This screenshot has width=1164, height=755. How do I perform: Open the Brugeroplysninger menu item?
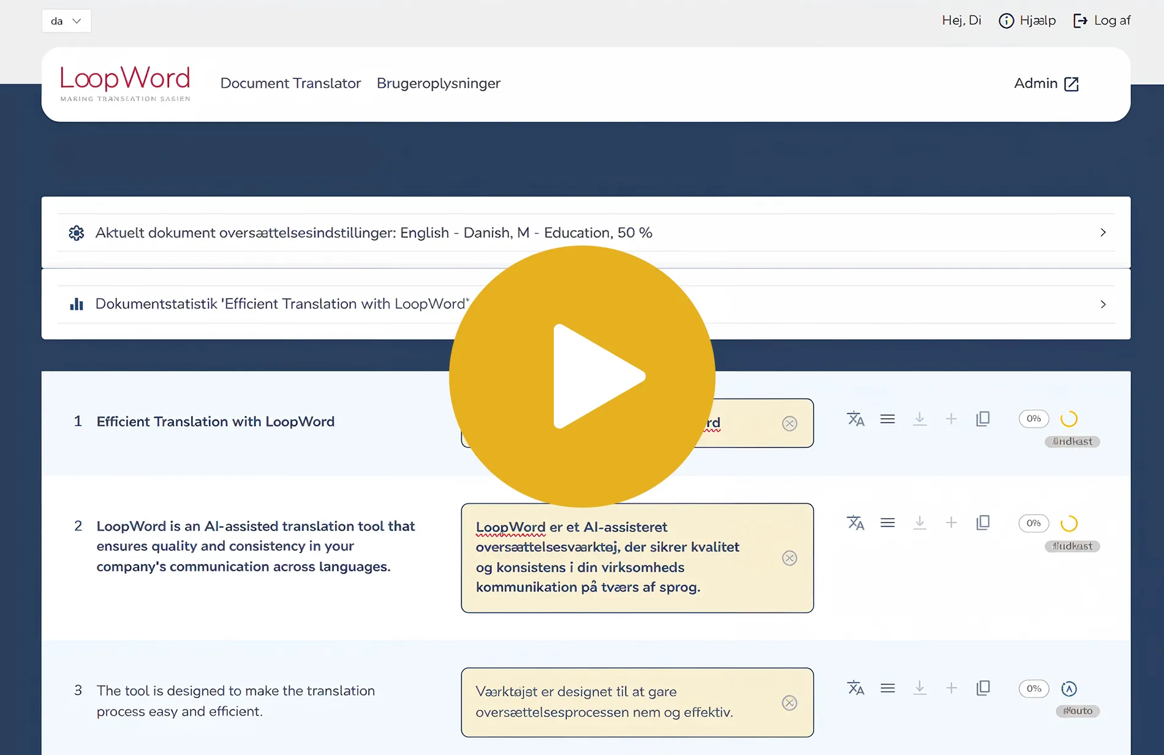click(x=438, y=83)
